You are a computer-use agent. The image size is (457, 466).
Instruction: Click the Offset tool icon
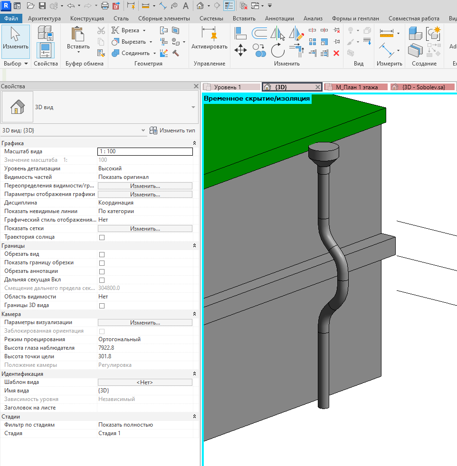pyautogui.click(x=259, y=33)
